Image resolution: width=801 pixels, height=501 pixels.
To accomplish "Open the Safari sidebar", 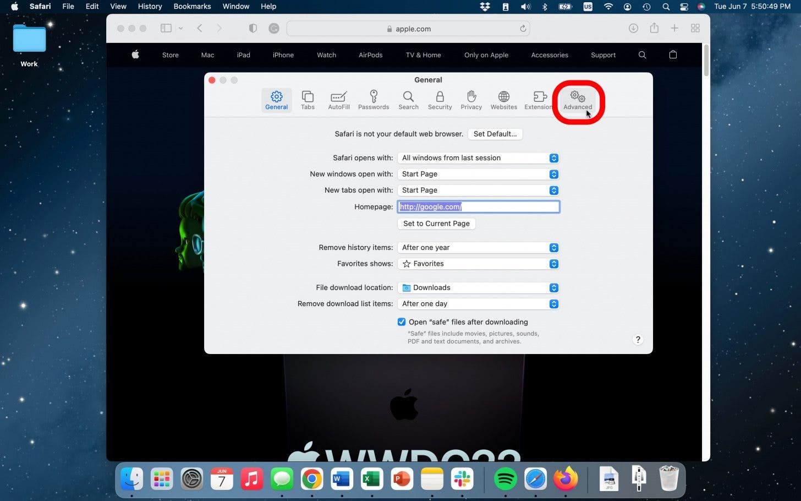I will [166, 29].
